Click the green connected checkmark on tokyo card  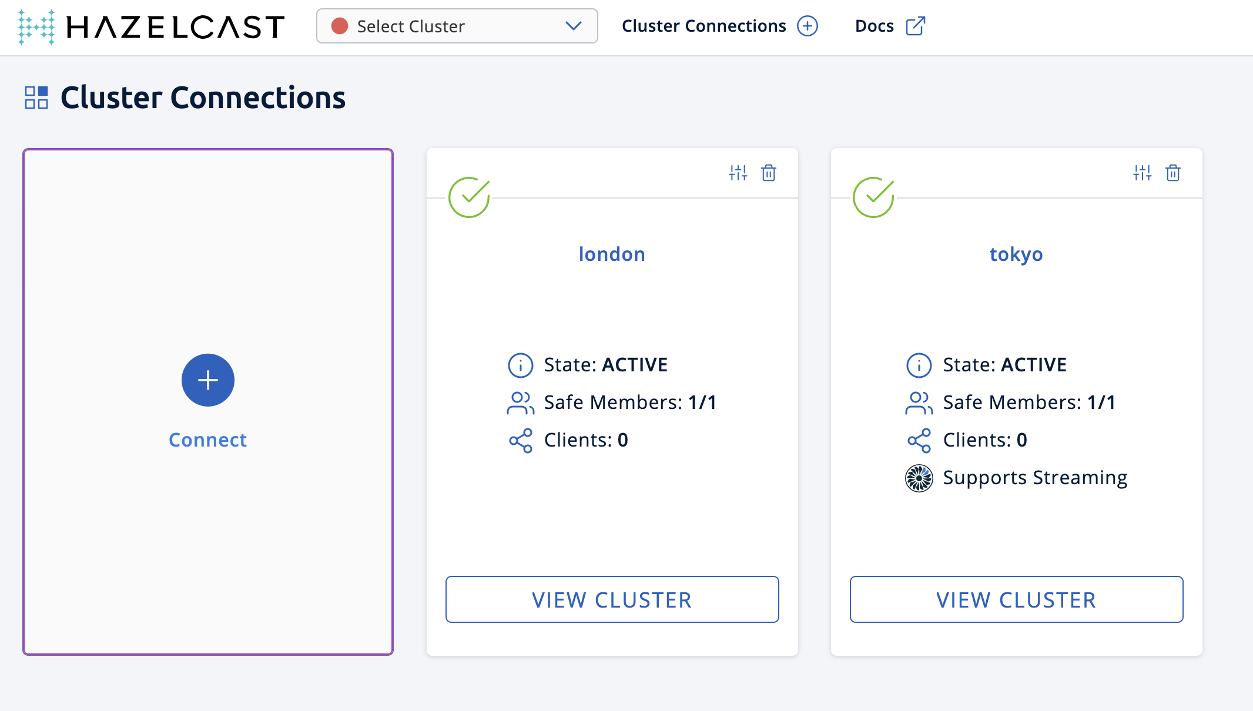coord(874,197)
